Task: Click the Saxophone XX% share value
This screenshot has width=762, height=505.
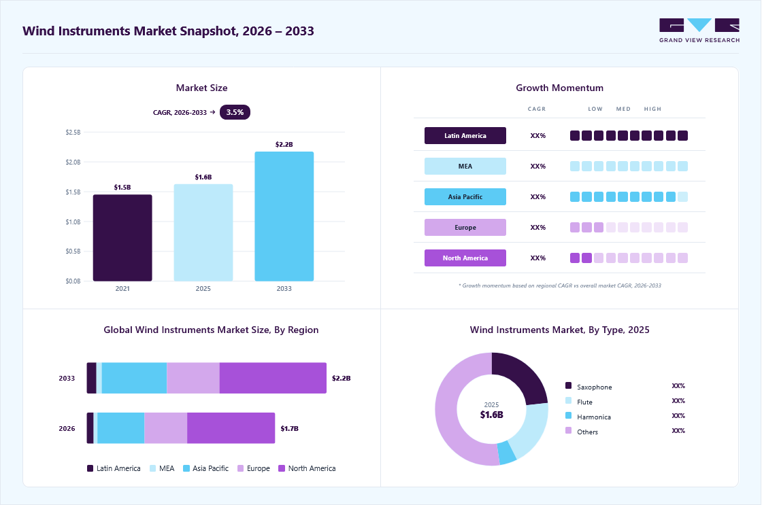Action: (678, 385)
